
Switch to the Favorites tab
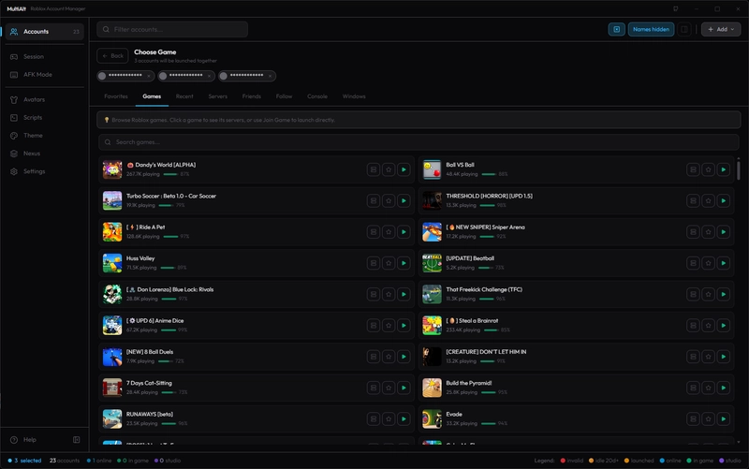click(116, 96)
